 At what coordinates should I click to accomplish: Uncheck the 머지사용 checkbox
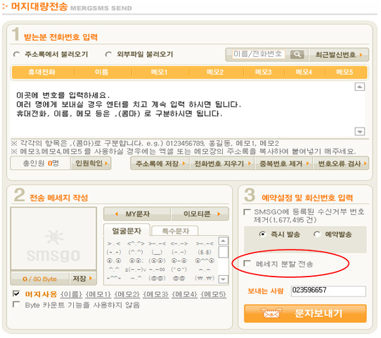pos(16,294)
